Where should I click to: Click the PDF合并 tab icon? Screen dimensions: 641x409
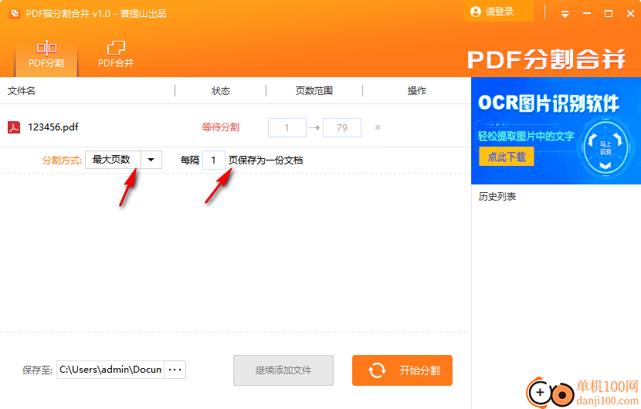pyautogui.click(x=116, y=48)
